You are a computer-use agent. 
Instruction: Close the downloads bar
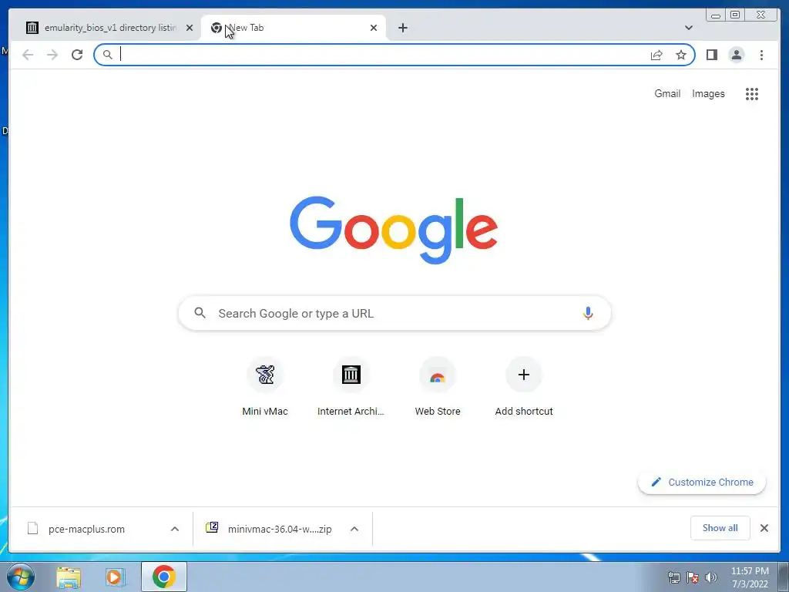[x=764, y=528]
